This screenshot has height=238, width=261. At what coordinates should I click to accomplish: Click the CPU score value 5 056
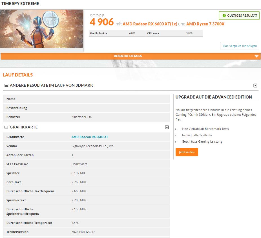(x=189, y=33)
